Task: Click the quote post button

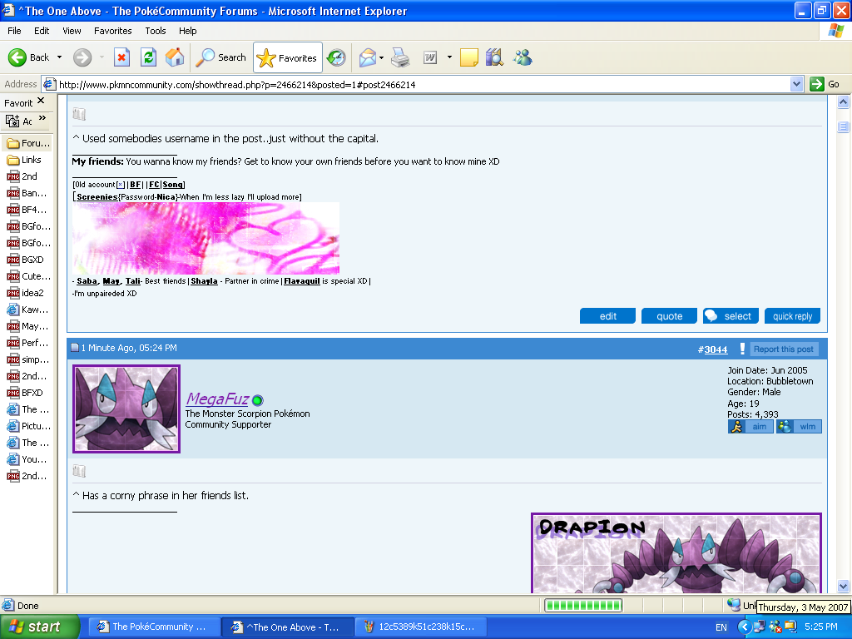Action: tap(669, 316)
